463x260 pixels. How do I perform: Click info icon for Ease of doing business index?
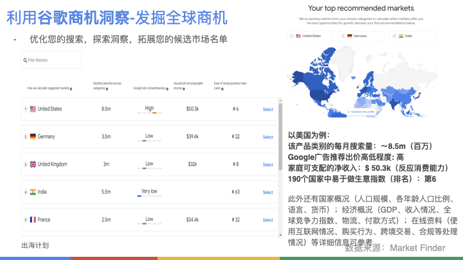[x=222, y=89]
